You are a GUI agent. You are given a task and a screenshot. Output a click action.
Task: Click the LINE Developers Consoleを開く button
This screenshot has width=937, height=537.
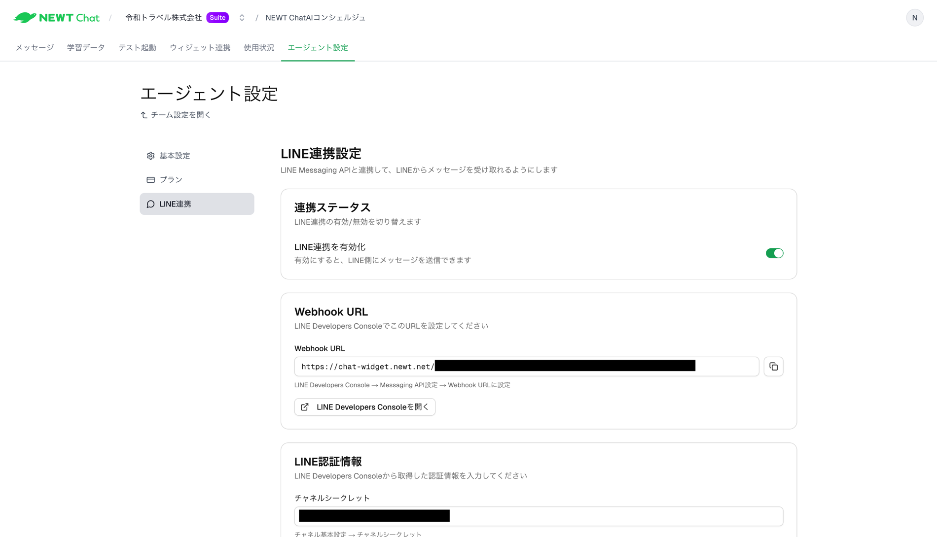click(364, 407)
